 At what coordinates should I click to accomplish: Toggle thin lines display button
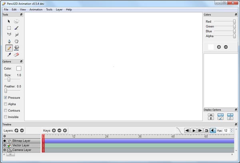tap(220, 119)
